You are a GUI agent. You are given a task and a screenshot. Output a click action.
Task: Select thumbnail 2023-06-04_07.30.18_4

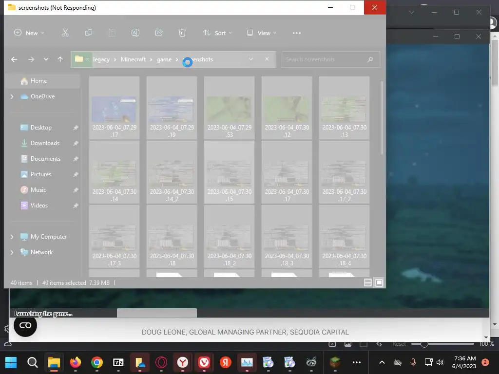coord(345,237)
